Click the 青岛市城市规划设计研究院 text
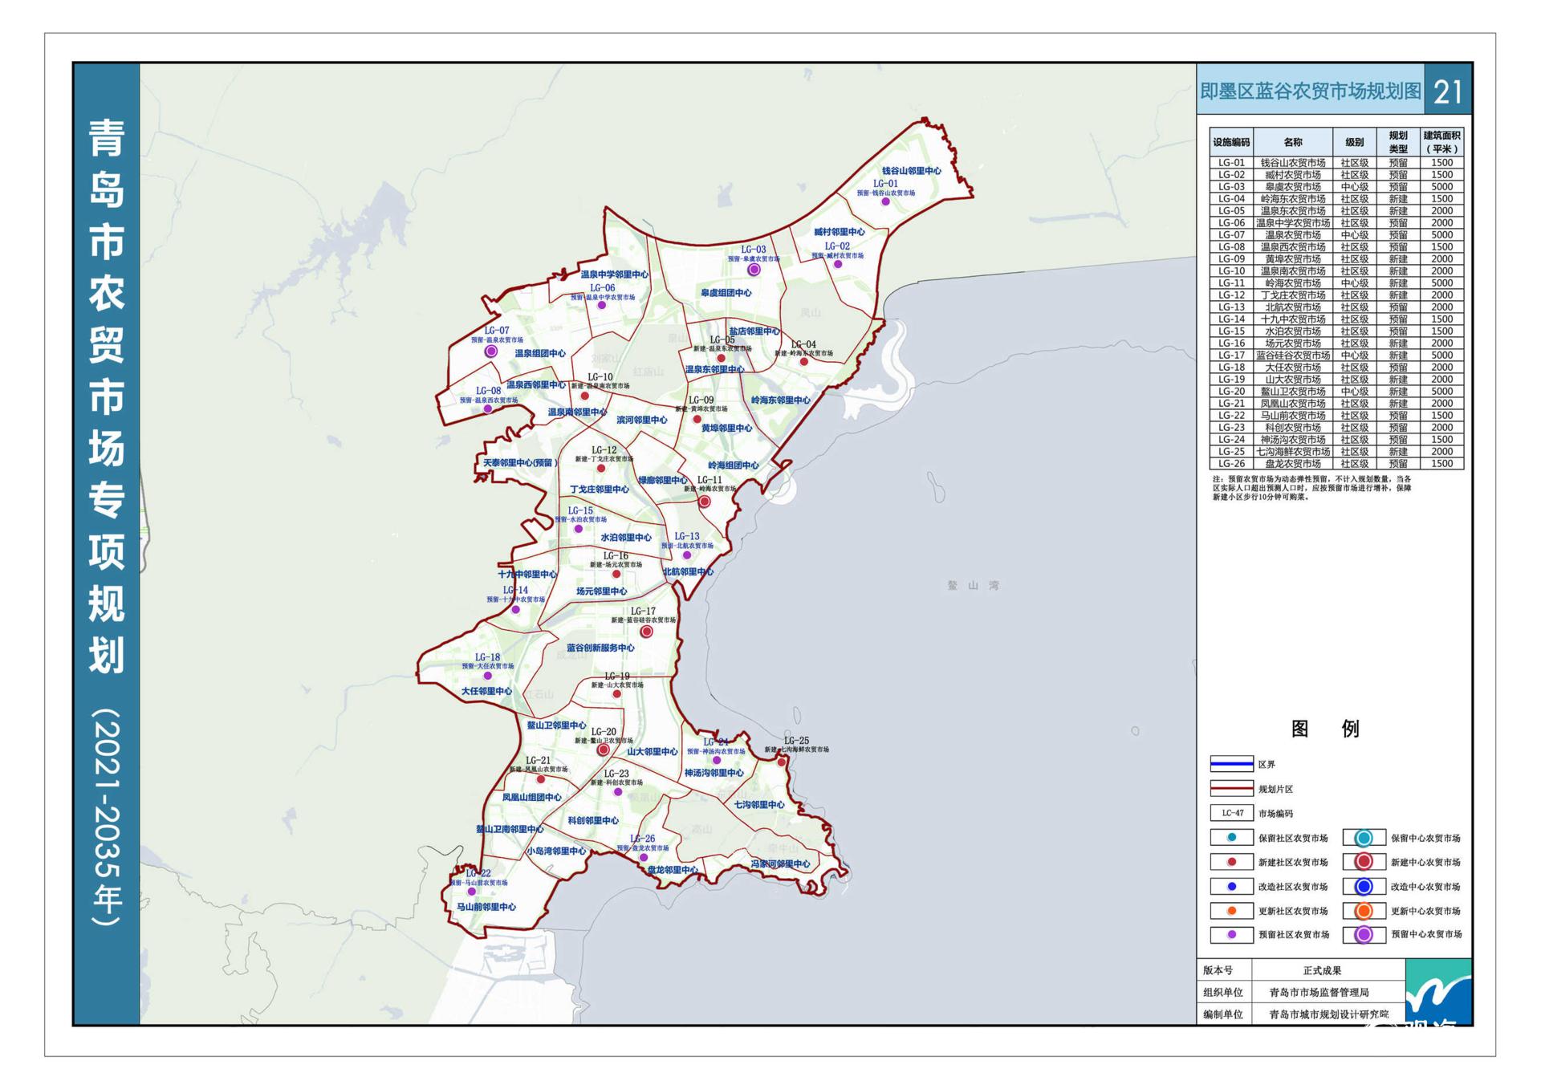 1328,1014
